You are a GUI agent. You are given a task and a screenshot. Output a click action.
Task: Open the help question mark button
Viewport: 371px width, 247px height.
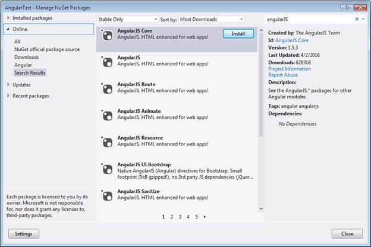(347, 8)
